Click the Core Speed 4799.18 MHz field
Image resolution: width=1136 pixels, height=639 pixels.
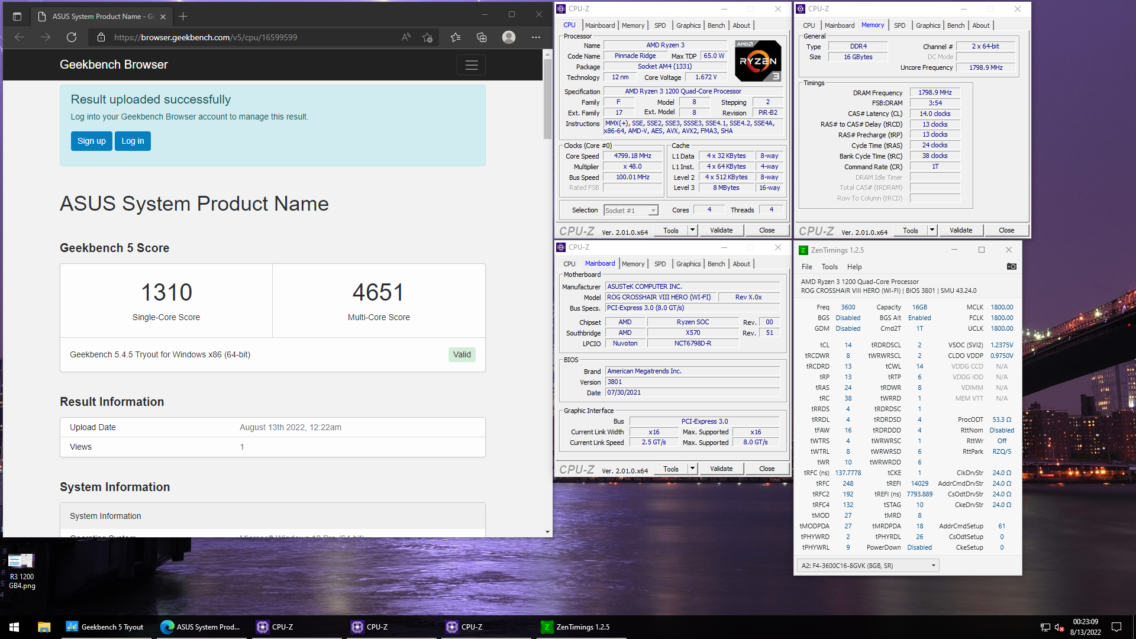point(632,156)
